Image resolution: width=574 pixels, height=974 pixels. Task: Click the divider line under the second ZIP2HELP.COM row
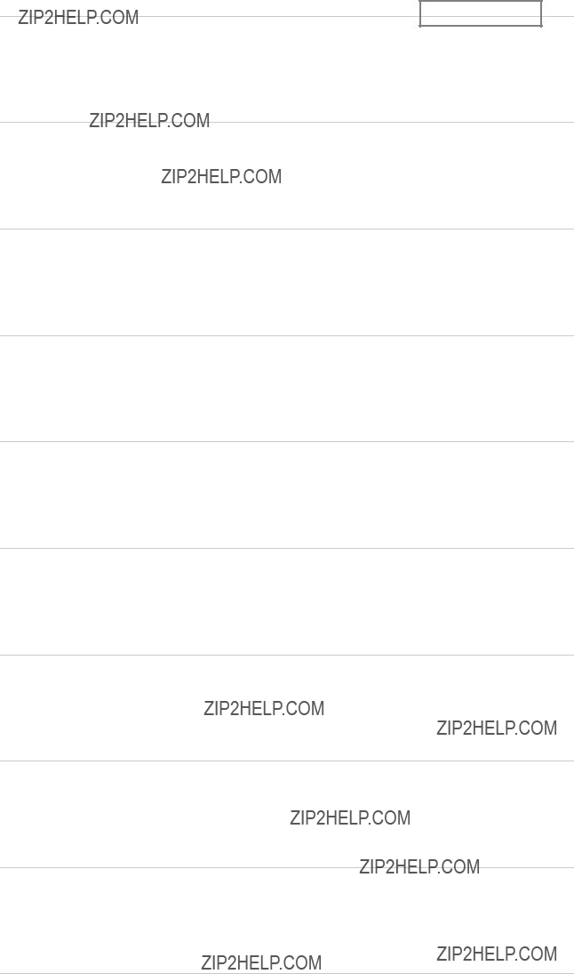click(x=287, y=229)
